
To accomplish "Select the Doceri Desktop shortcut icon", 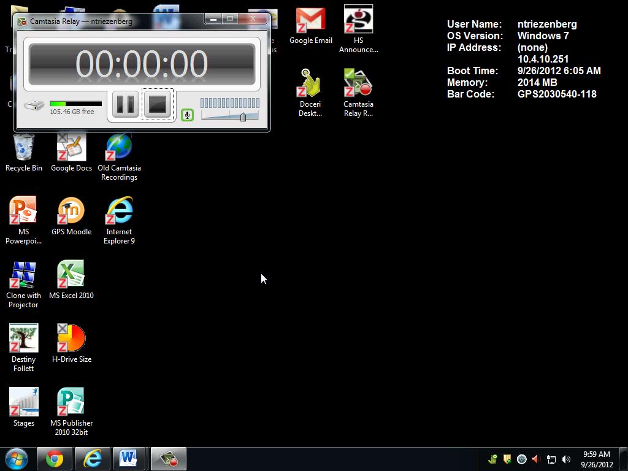I will pos(310,93).
